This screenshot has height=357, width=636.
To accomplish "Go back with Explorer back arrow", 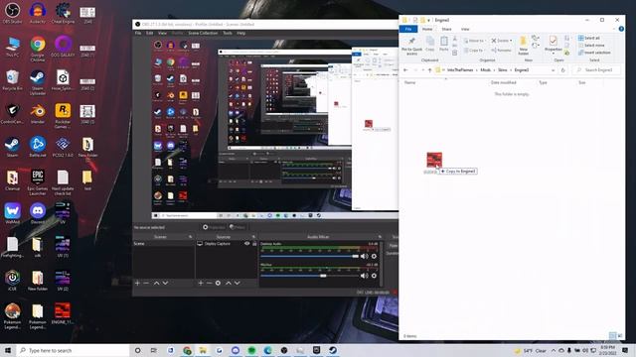I will click(x=405, y=70).
